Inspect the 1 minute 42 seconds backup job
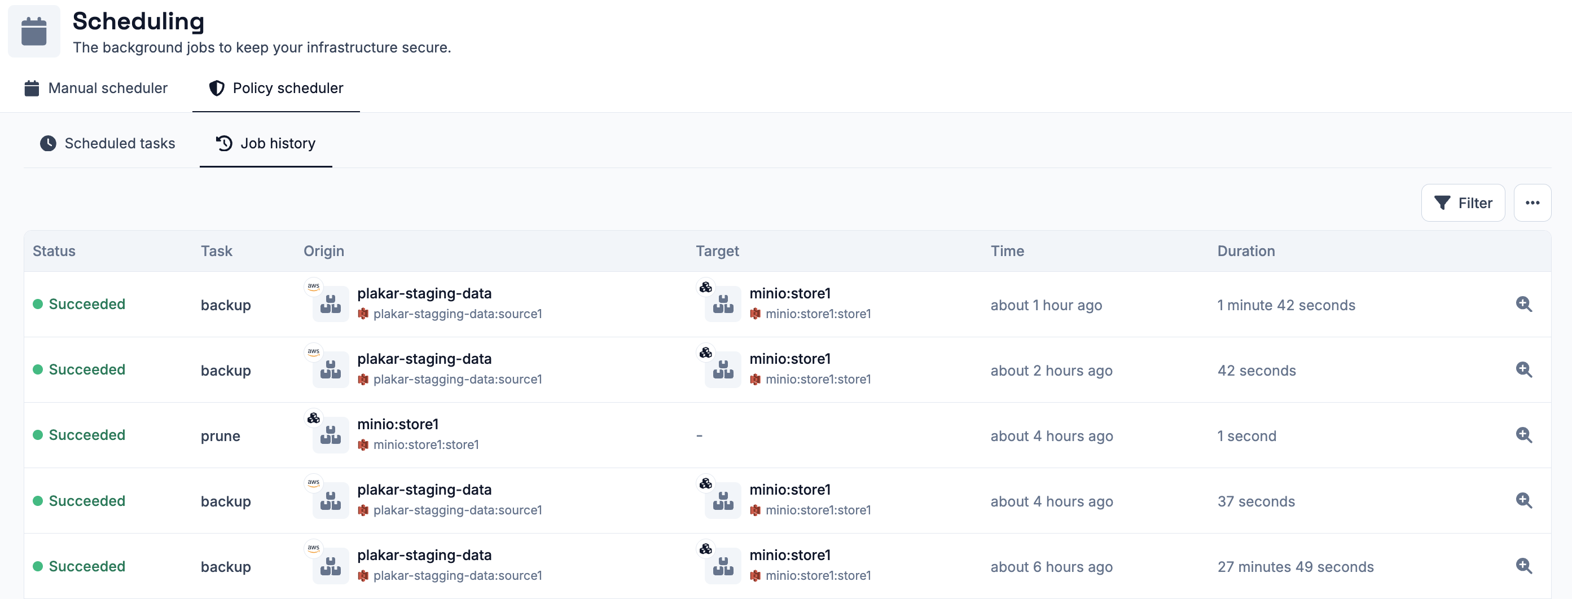The height and width of the screenshot is (599, 1572). point(1524,305)
